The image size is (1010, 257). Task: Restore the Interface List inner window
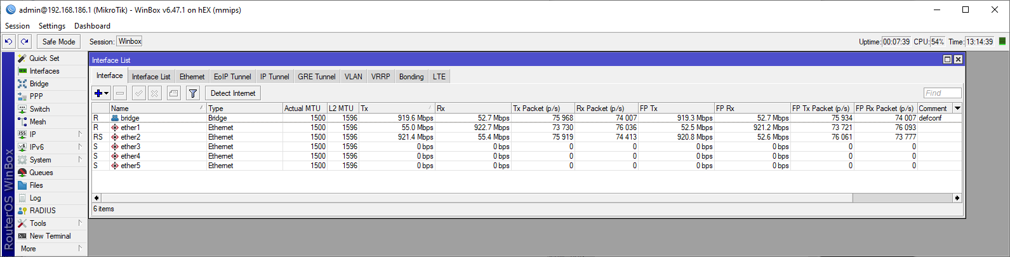pos(947,60)
